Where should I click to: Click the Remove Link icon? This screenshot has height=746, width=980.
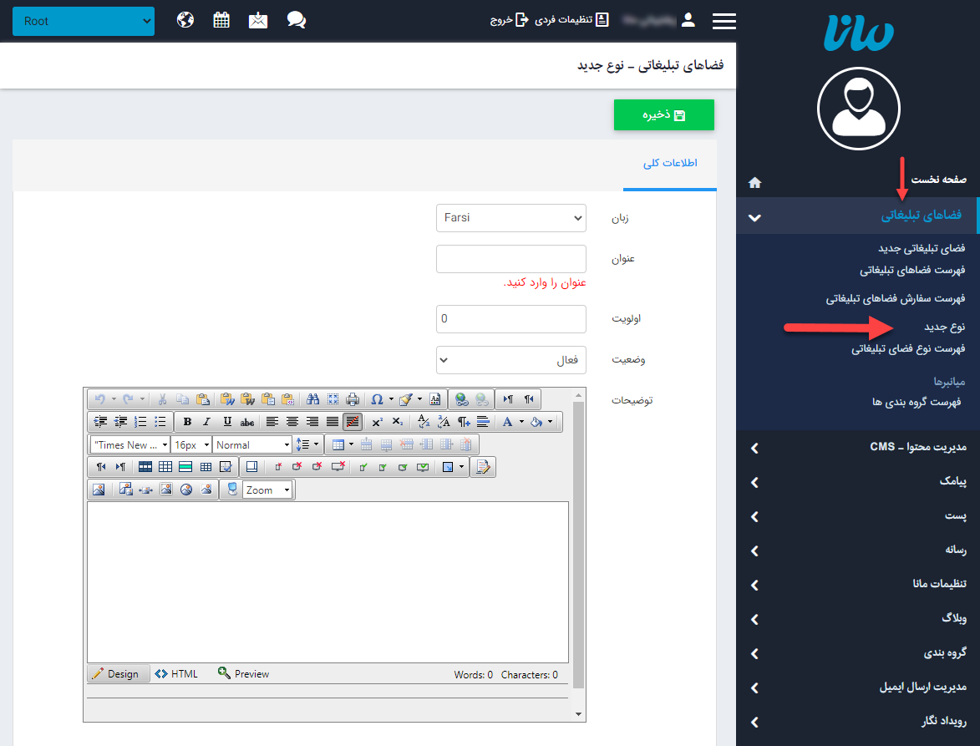coord(482,399)
